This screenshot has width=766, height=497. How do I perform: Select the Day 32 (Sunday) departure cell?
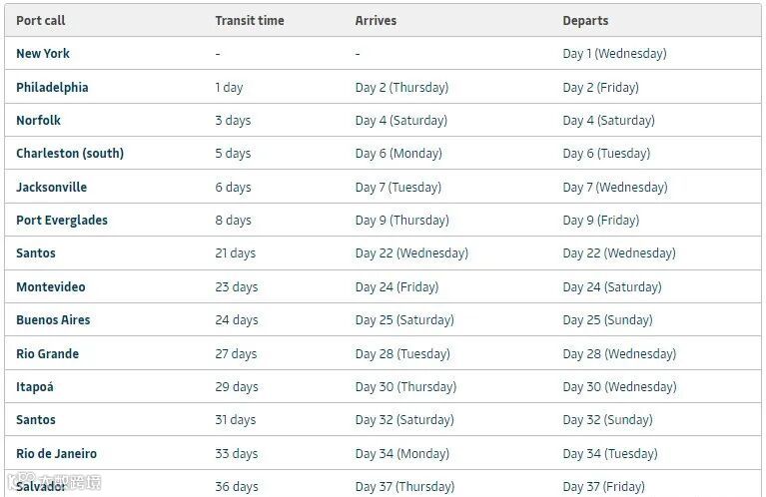pos(607,420)
